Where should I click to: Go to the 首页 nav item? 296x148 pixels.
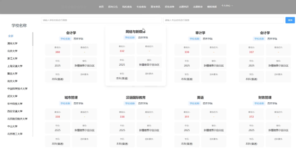[x=101, y=7]
